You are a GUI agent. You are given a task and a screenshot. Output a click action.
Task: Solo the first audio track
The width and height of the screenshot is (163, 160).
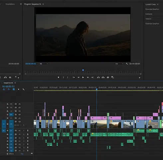coord(24,131)
